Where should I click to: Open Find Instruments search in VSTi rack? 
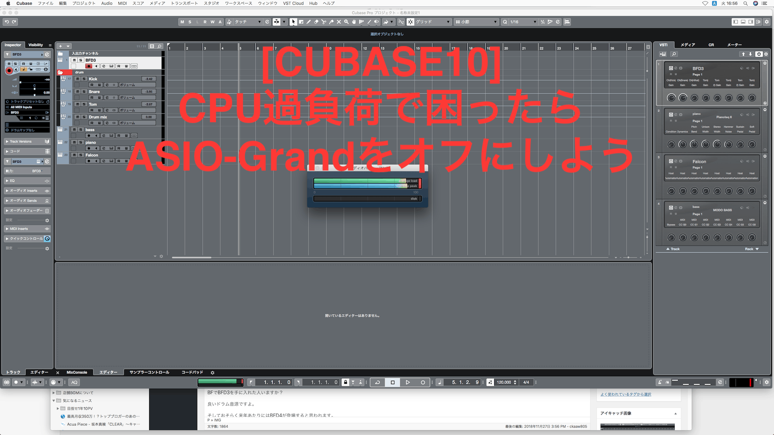pos(674,54)
